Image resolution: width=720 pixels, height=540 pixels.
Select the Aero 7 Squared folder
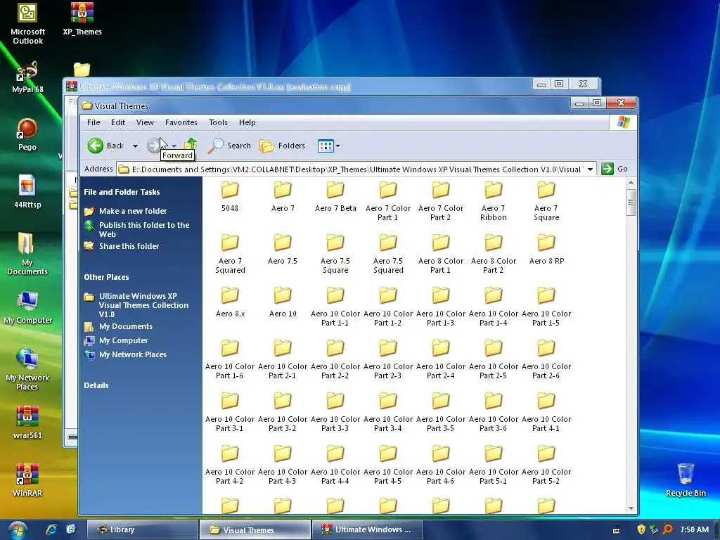[x=230, y=254]
